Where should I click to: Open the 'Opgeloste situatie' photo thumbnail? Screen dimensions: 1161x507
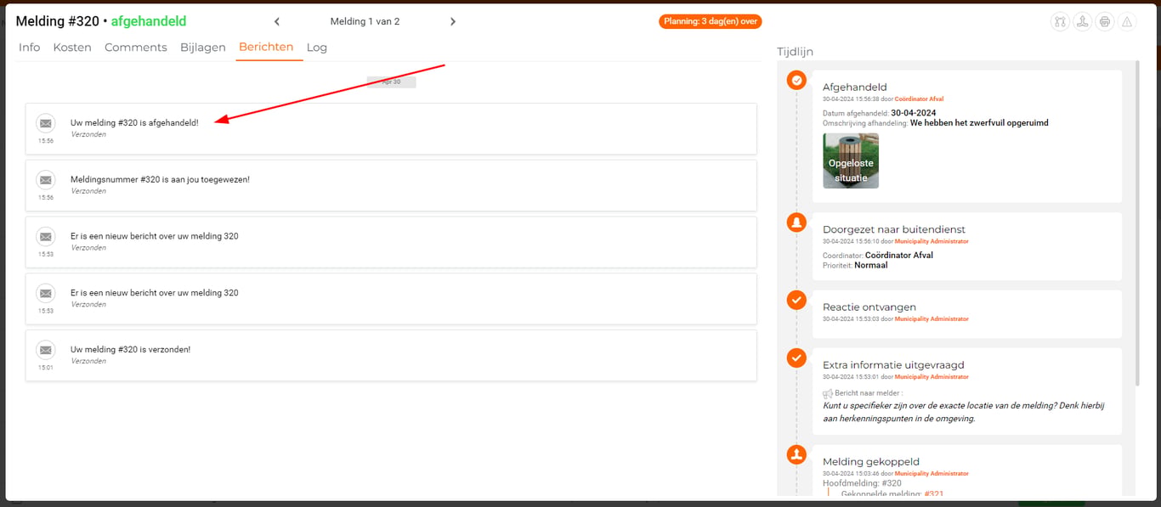[x=851, y=161]
